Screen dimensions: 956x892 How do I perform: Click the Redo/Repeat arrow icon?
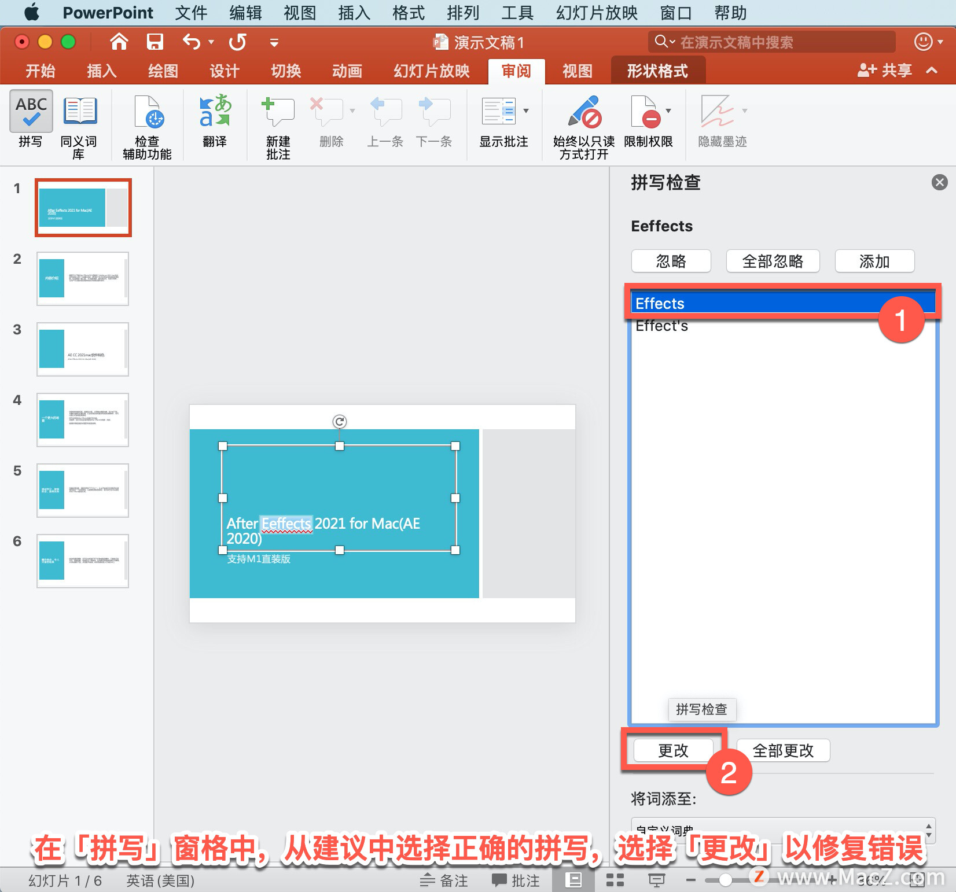click(x=238, y=42)
